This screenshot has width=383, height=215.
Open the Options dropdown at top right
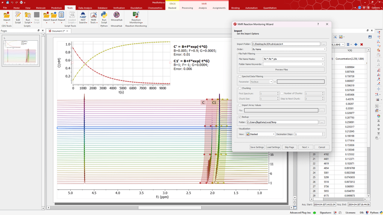[x=377, y=8]
